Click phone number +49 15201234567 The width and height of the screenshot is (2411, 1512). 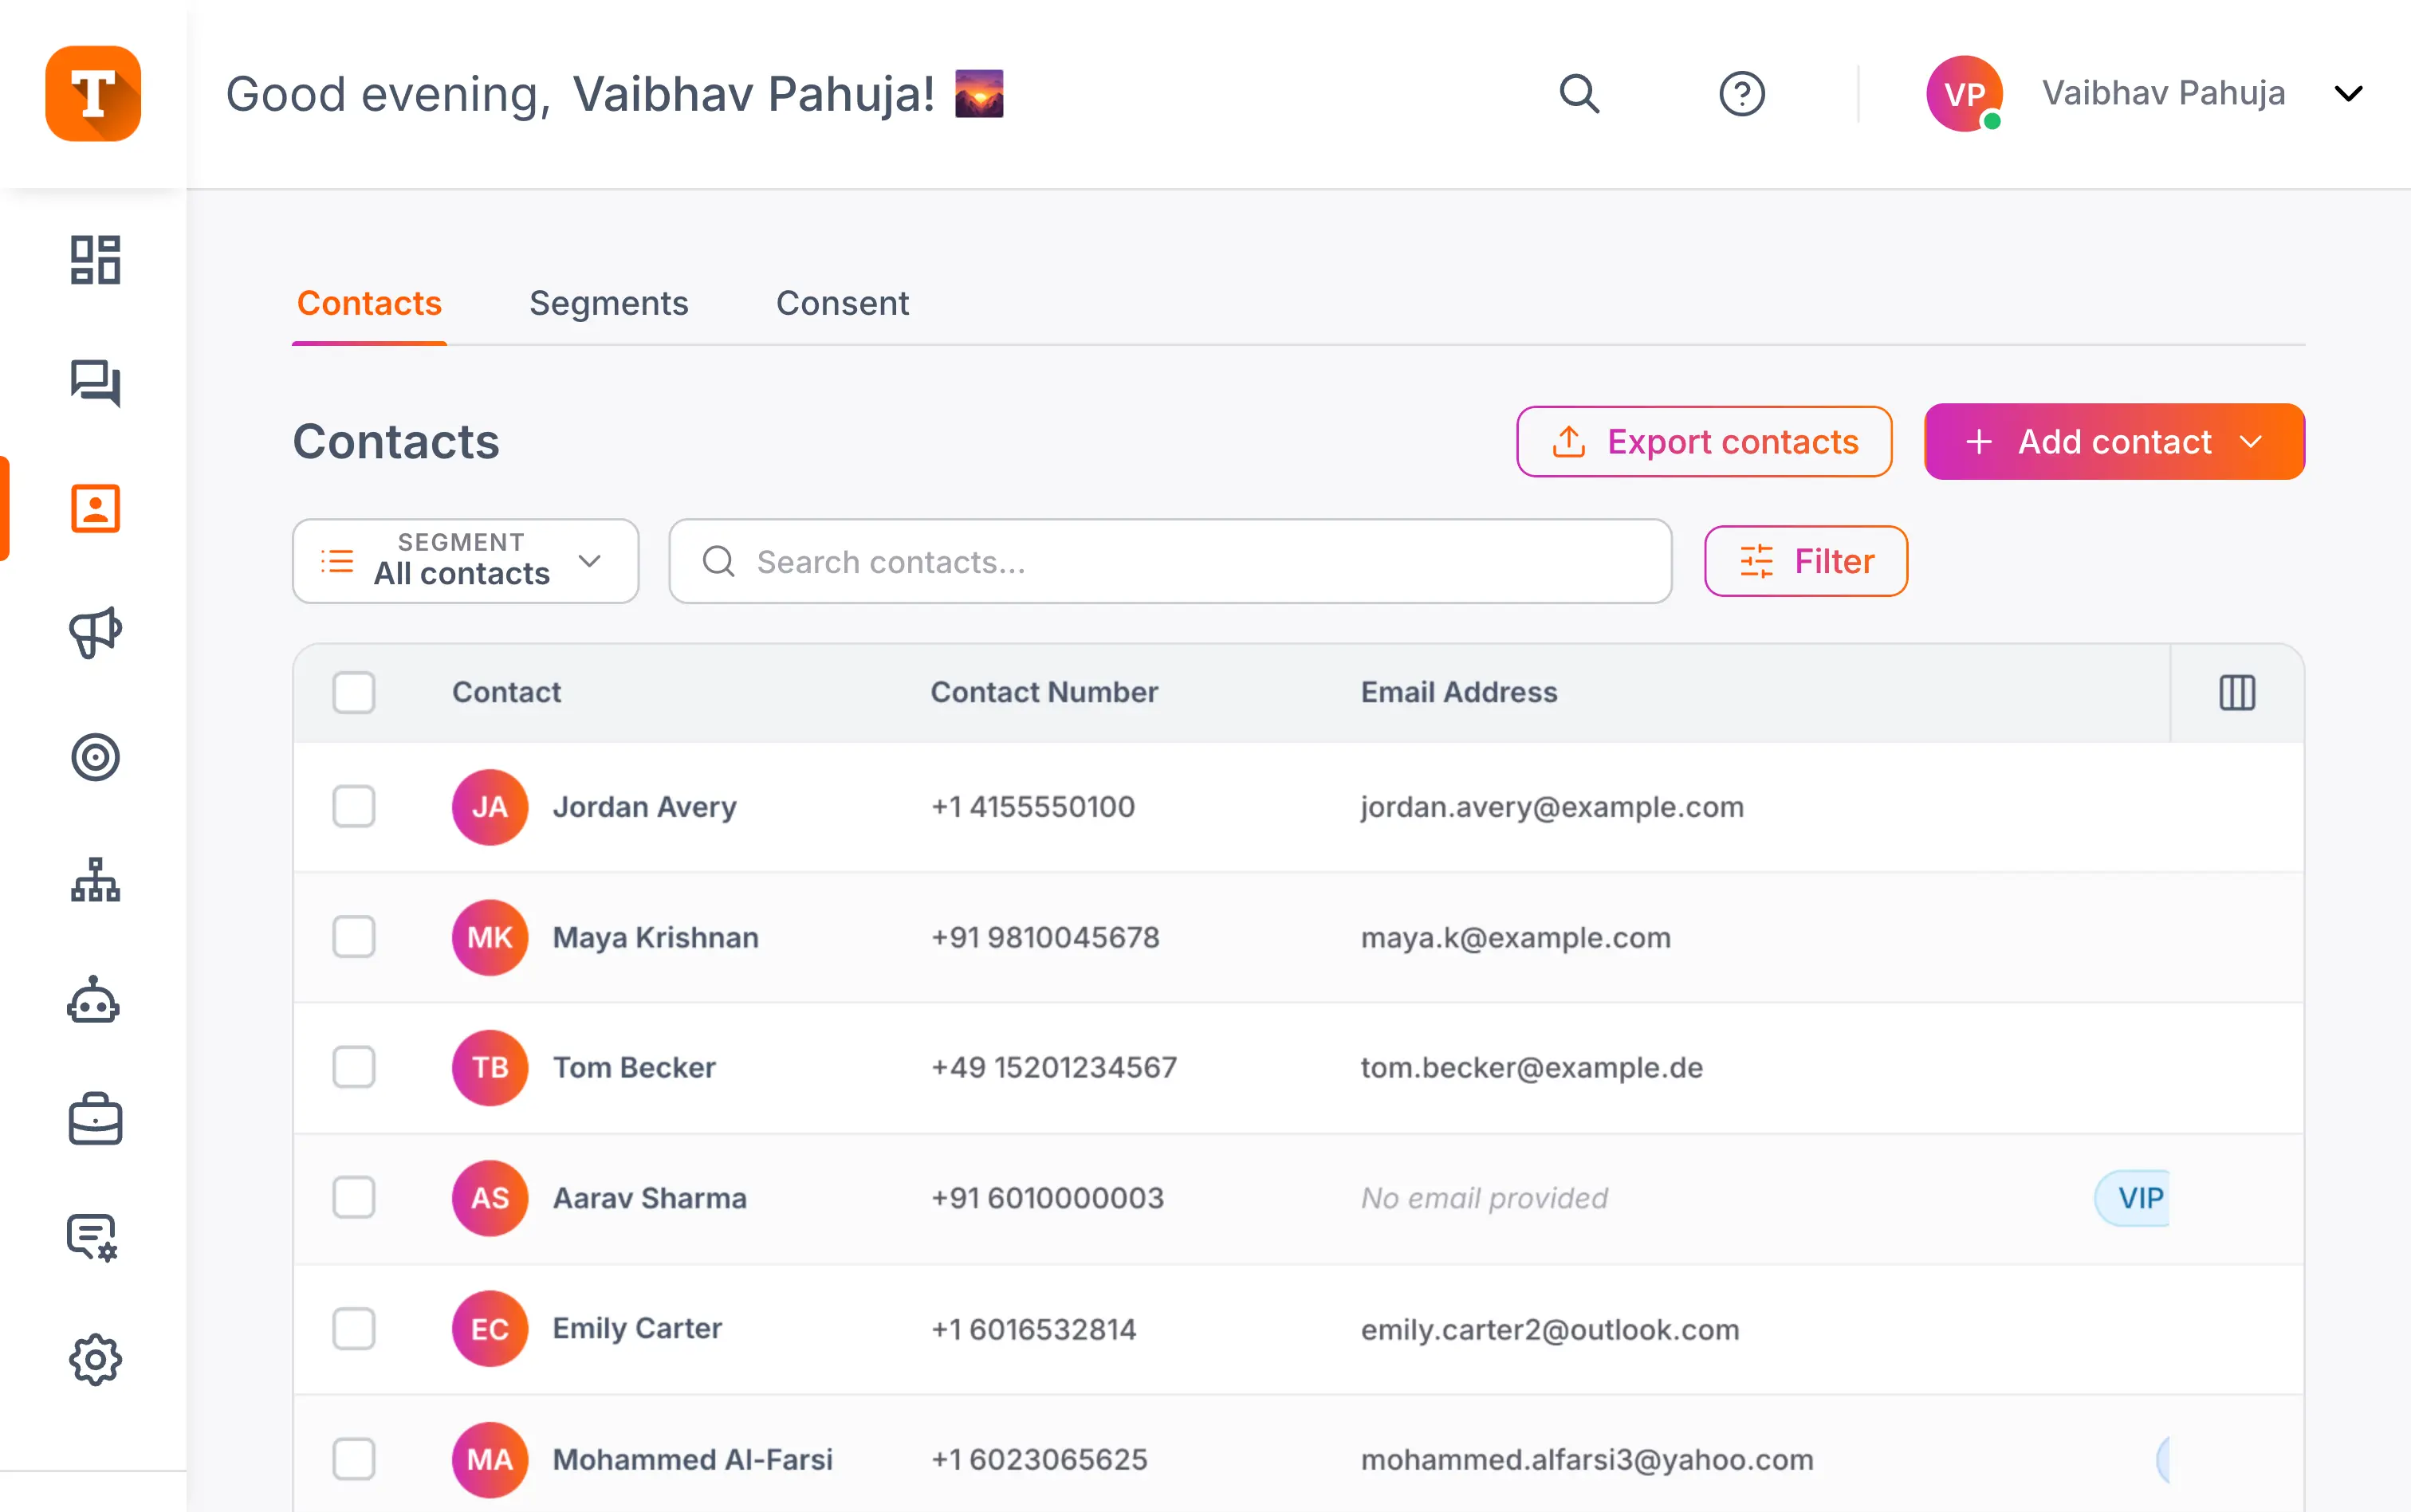pos(1053,1067)
